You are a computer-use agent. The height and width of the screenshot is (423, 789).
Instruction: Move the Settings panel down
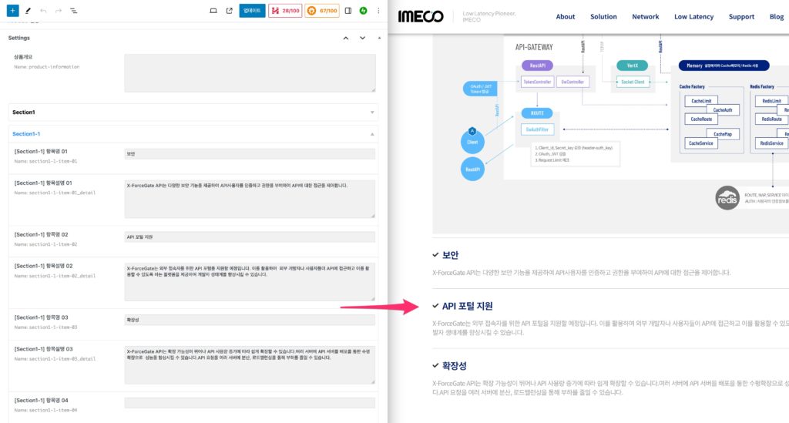coord(362,39)
